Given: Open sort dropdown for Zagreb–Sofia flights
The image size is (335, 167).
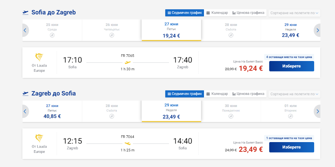Looking at the screenshot, I should pyautogui.click(x=294, y=94).
